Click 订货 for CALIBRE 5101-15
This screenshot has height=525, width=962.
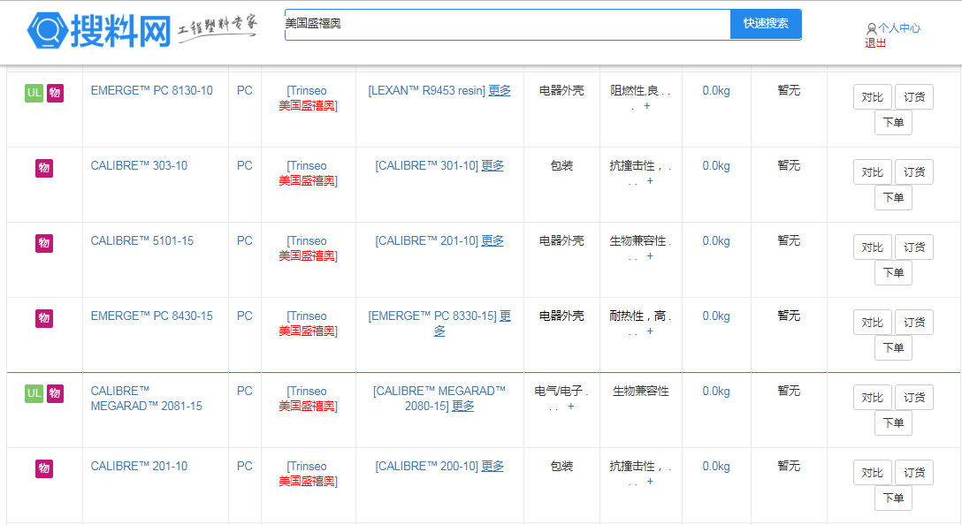pyautogui.click(x=913, y=247)
